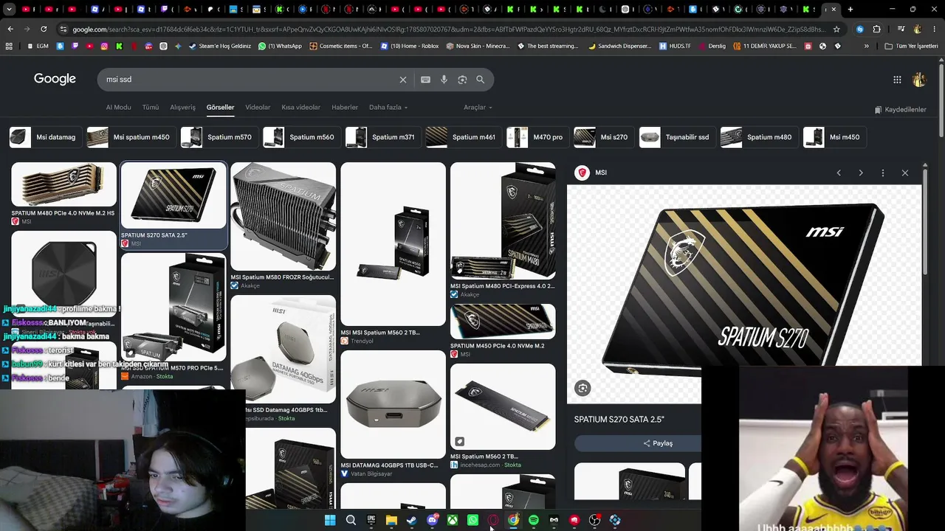Open the SPATIUM M480 PCIe 4.0 NVMe thumbnail
Viewport: 945px width, 531px height.
click(63, 184)
